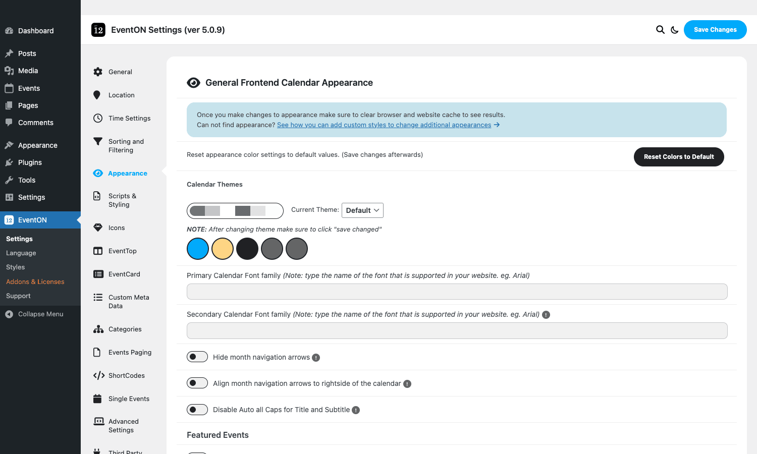The height and width of the screenshot is (454, 757).
Task: Toggle Align month navigation arrows to rightside
Action: [197, 383]
